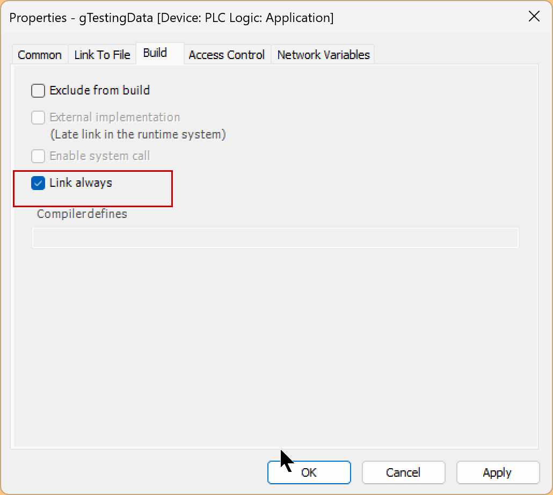The image size is (553, 495).
Task: Click the "Exclude from build" label text
Action: pyautogui.click(x=99, y=90)
